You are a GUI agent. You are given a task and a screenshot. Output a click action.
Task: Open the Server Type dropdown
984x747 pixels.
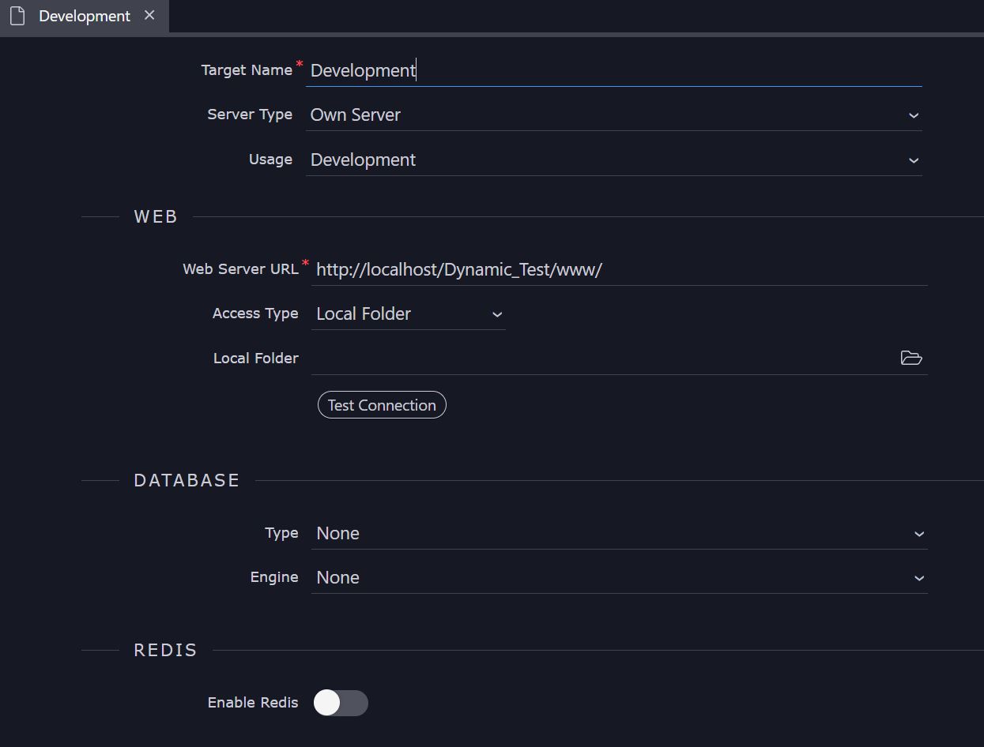pyautogui.click(x=613, y=115)
